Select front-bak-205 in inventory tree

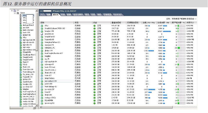click(x=28, y=70)
